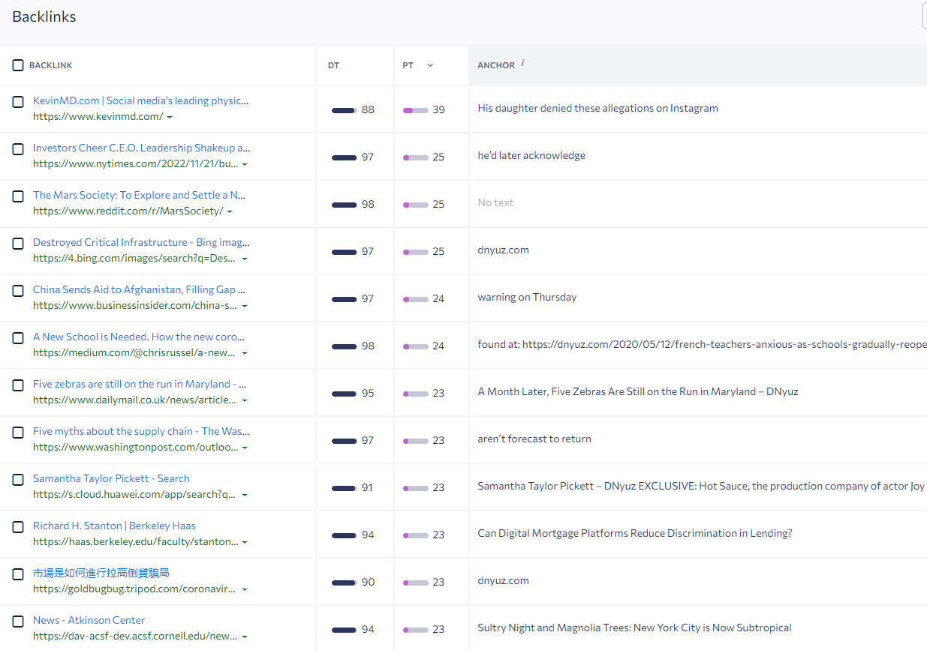Open Destroyed Critical Infrastructure Bing link
927x650 pixels.
tap(141, 242)
